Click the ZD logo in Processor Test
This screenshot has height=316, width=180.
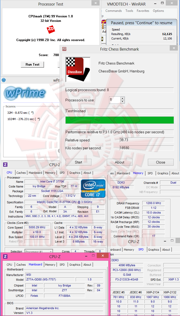coord(51,29)
